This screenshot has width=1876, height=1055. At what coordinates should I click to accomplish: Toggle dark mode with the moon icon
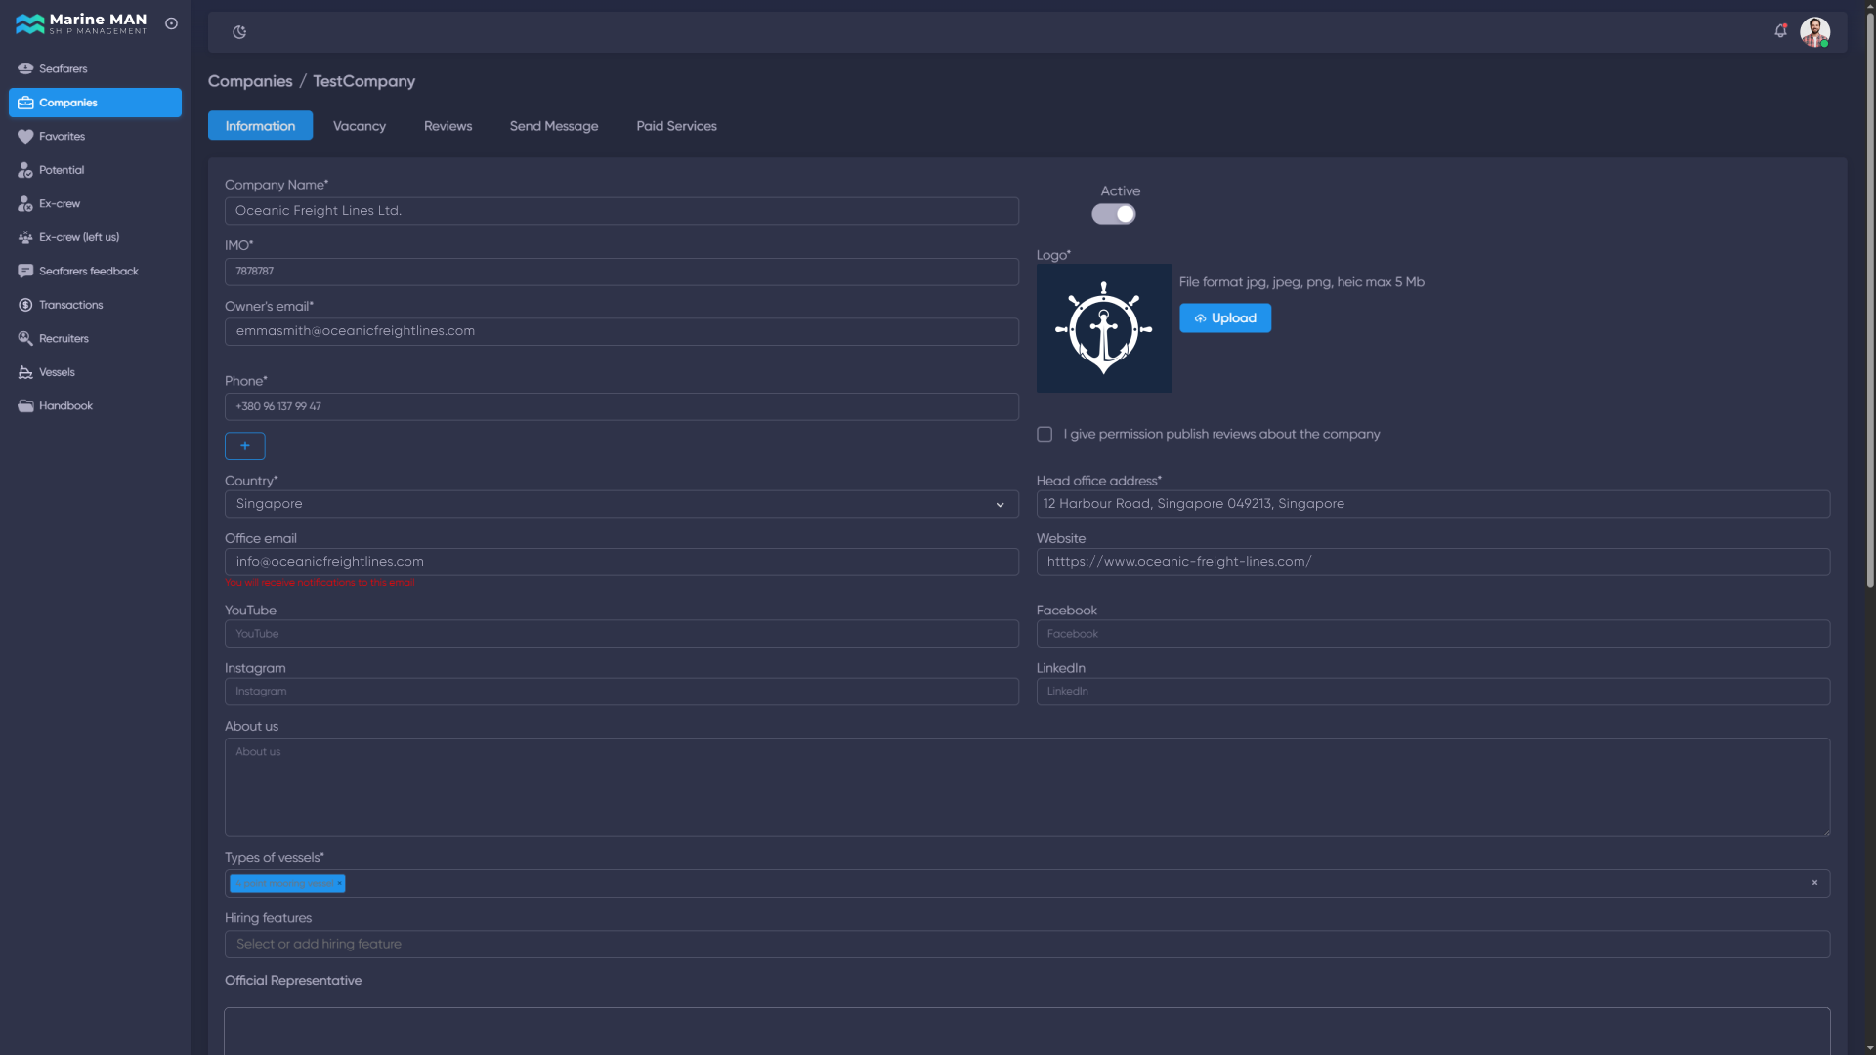point(239,32)
